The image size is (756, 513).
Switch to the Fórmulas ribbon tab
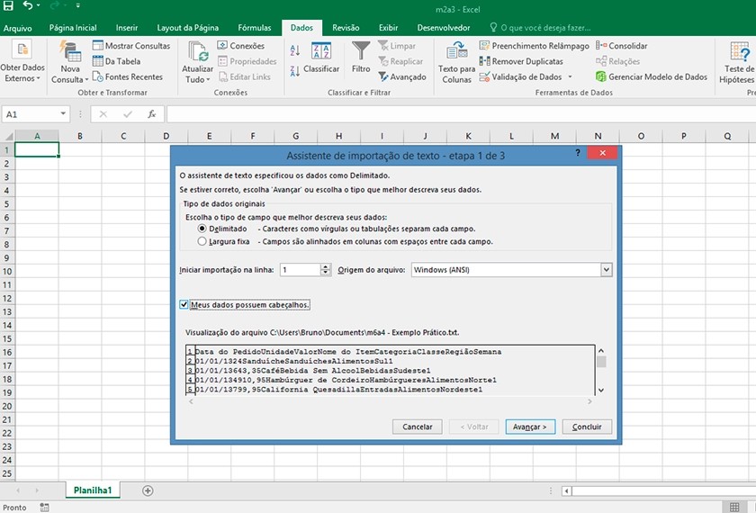255,28
